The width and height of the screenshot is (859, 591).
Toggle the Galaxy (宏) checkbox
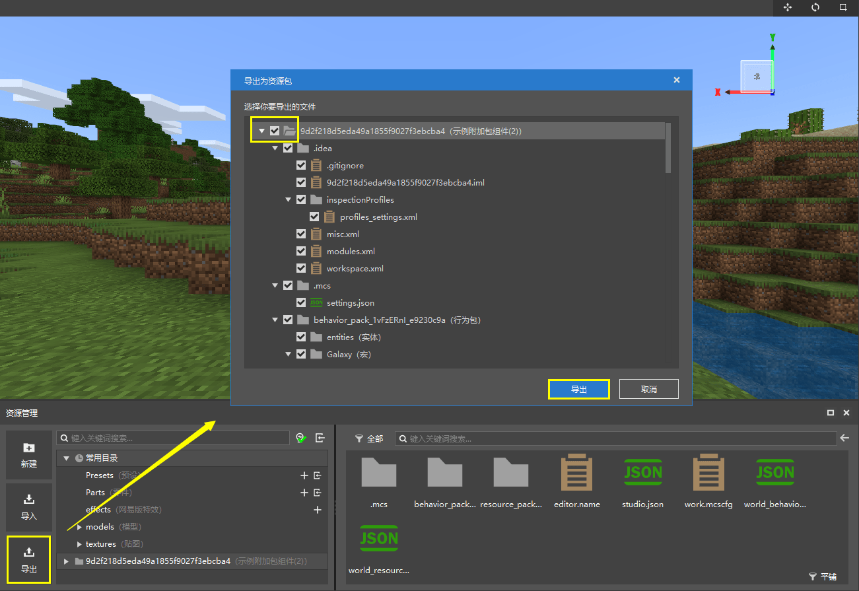click(301, 354)
